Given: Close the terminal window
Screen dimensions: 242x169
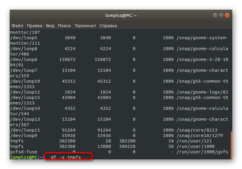Looking at the screenshot, I should coord(227,15).
